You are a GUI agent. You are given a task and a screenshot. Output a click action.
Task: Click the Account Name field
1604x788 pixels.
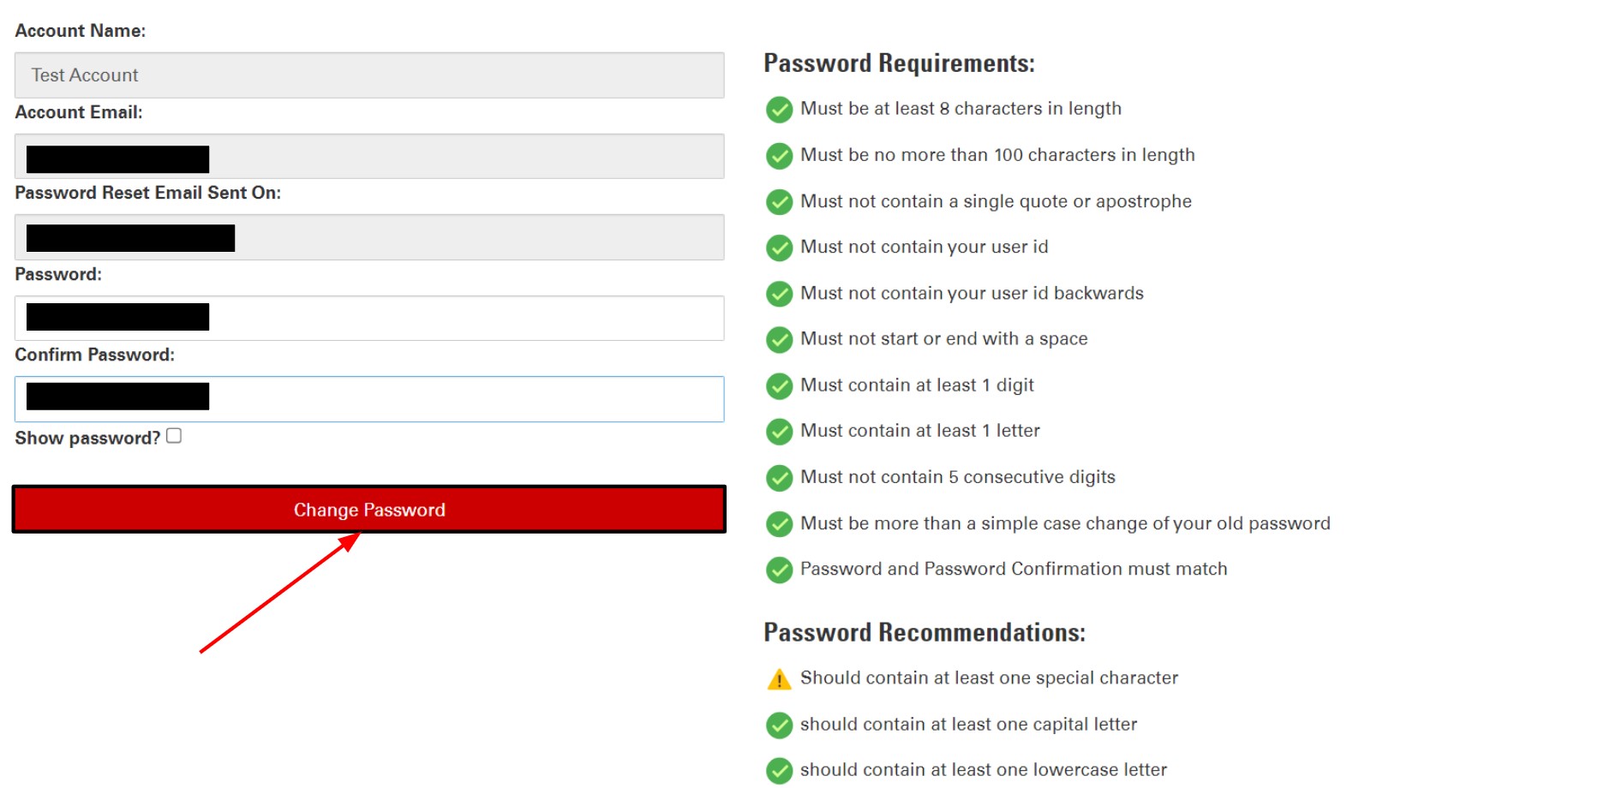[x=368, y=75]
